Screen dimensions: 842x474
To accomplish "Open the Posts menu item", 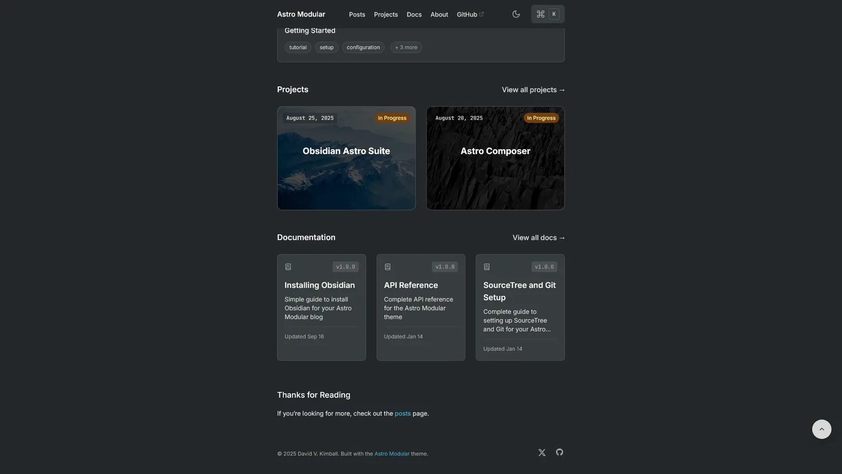I will point(357,15).
